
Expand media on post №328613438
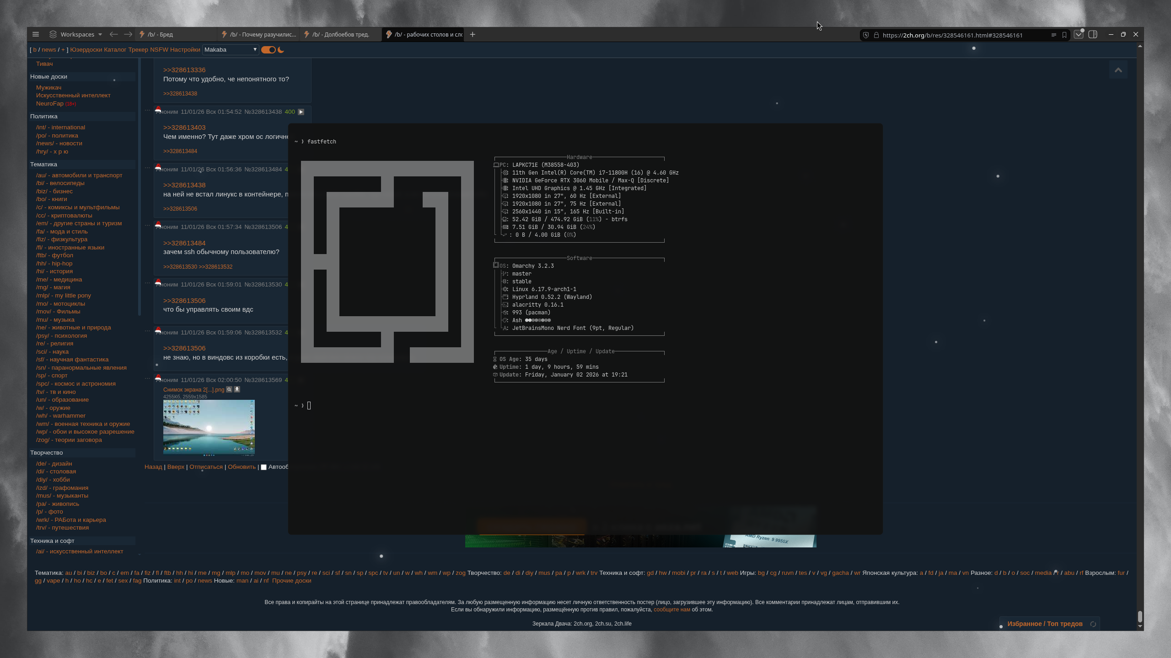tap(301, 112)
